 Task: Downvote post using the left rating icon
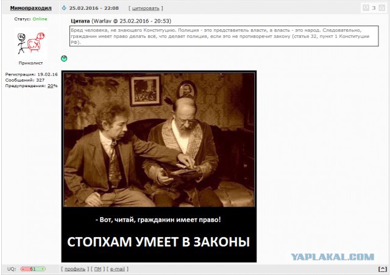tap(366, 8)
